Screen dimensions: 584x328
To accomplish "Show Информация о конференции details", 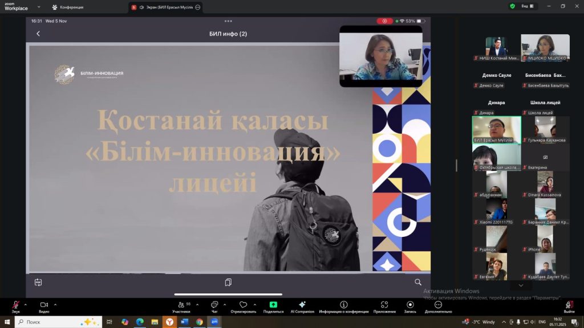I will [x=343, y=306].
